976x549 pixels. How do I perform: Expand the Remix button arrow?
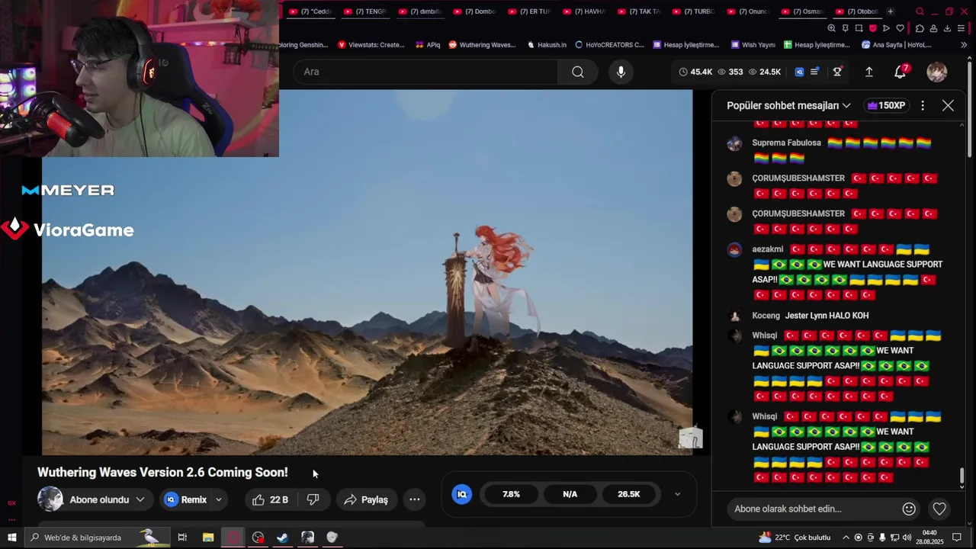click(218, 499)
